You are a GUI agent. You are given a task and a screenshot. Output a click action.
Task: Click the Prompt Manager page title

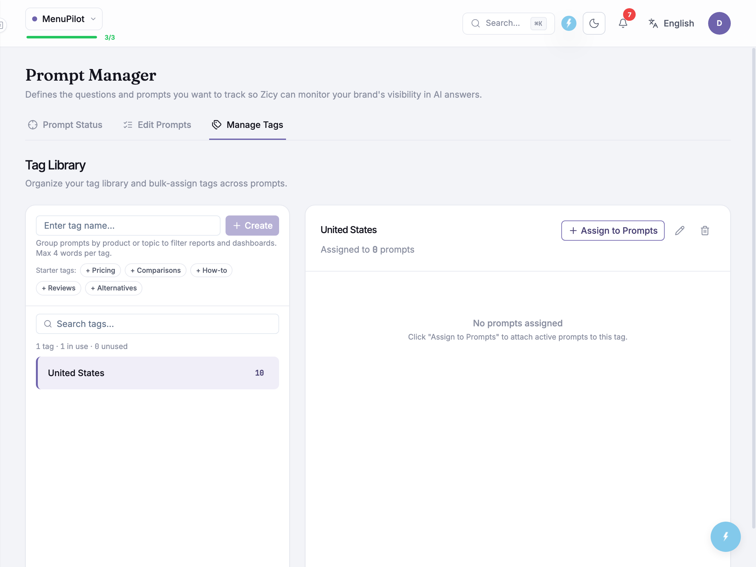coord(91,75)
